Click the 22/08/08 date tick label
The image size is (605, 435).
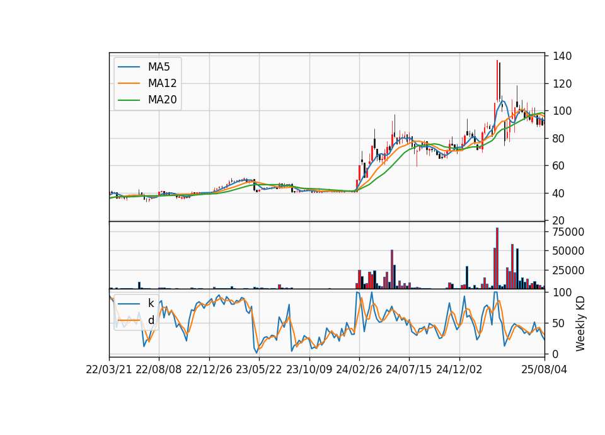coord(159,369)
